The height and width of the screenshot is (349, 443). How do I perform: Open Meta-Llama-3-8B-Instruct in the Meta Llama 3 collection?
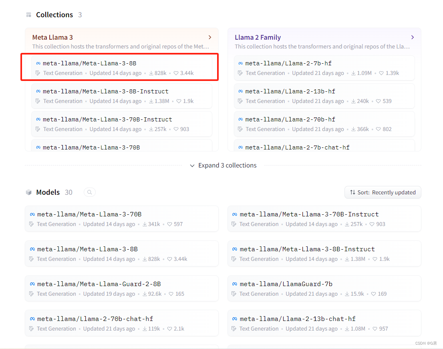(122, 96)
